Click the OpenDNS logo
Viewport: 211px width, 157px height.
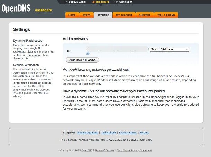(x=16, y=8)
